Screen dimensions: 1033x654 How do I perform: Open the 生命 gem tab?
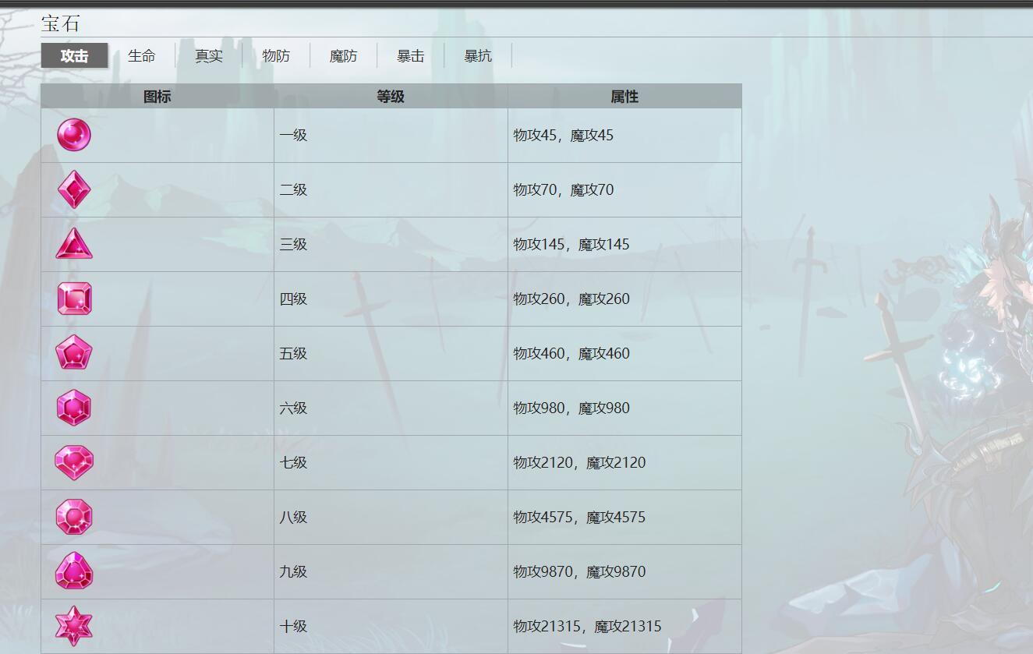click(142, 55)
